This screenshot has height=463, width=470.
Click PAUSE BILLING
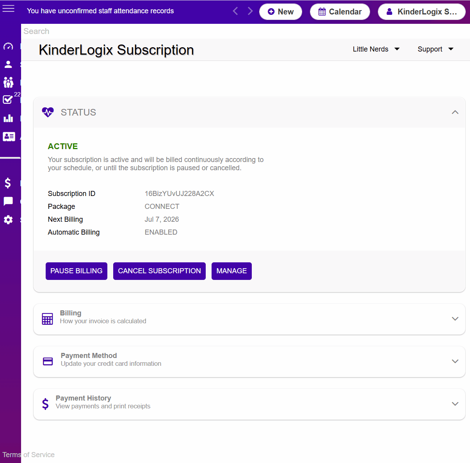[77, 271]
